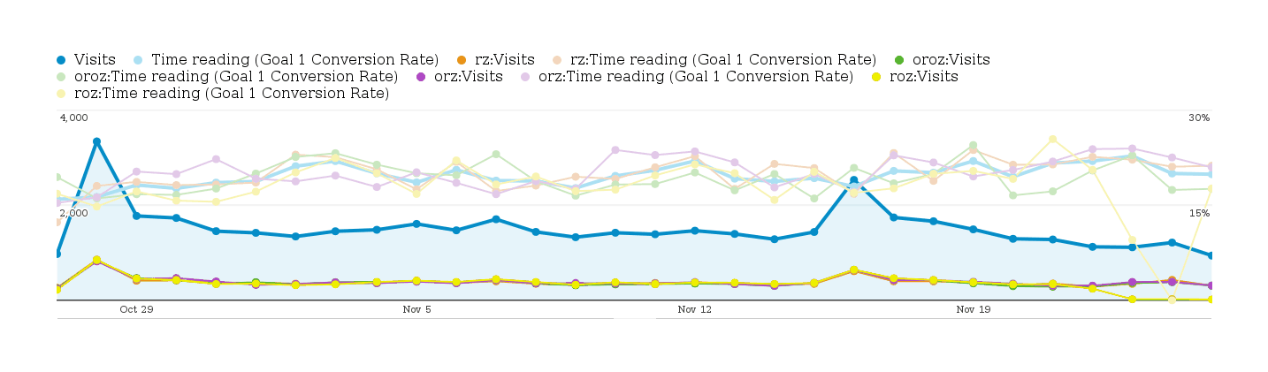1268x372 pixels.
Task: Toggle orz:Visits legend label
Action: [469, 77]
